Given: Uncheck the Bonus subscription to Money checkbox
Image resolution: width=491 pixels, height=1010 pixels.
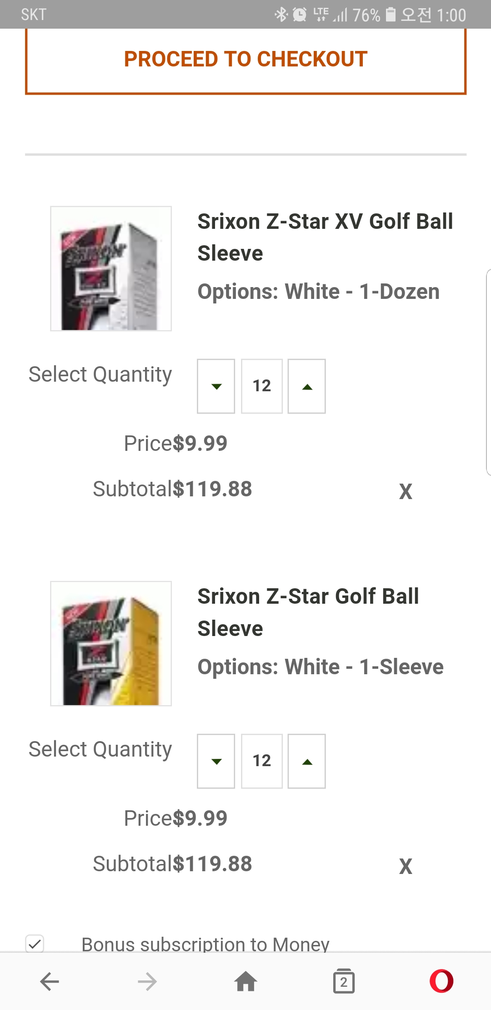Looking at the screenshot, I should tap(35, 944).
